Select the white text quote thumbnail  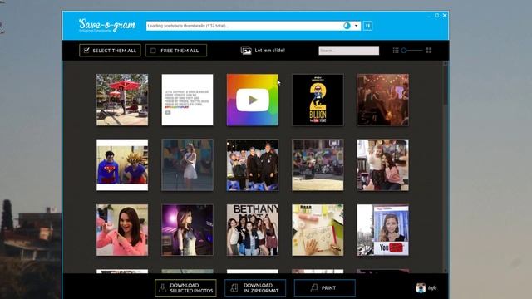tap(187, 100)
